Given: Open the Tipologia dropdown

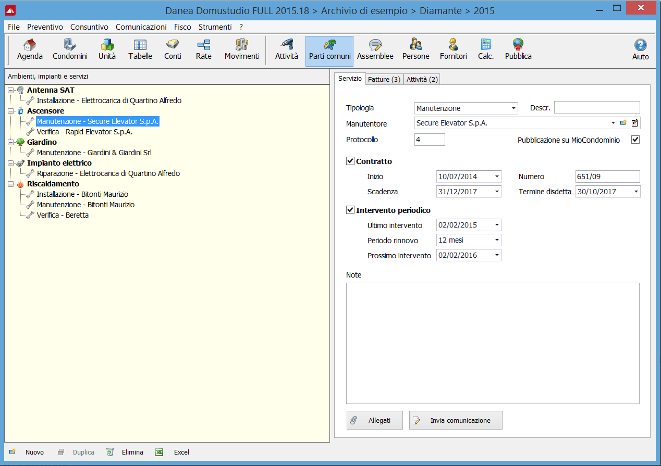Looking at the screenshot, I should [513, 108].
